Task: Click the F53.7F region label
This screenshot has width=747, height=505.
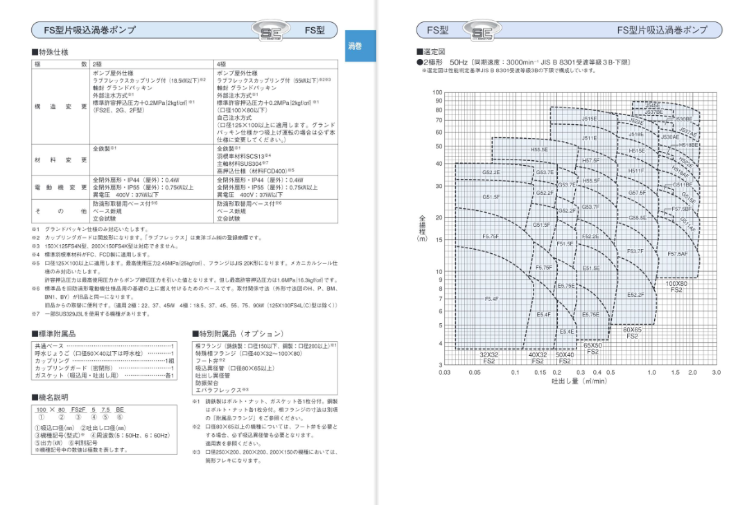Action: [635, 251]
